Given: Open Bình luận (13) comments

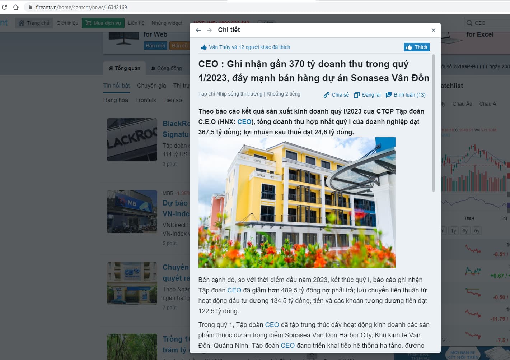Looking at the screenshot, I should click(x=406, y=95).
